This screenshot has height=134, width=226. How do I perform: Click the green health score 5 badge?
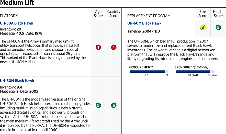tap(218, 27)
